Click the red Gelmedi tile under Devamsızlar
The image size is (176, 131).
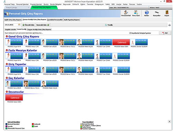[x=14, y=98]
